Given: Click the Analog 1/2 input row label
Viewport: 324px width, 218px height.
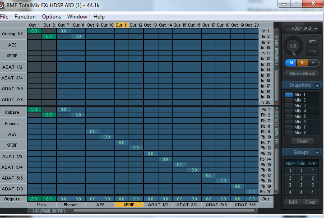Looking at the screenshot, I should pyautogui.click(x=12, y=34).
